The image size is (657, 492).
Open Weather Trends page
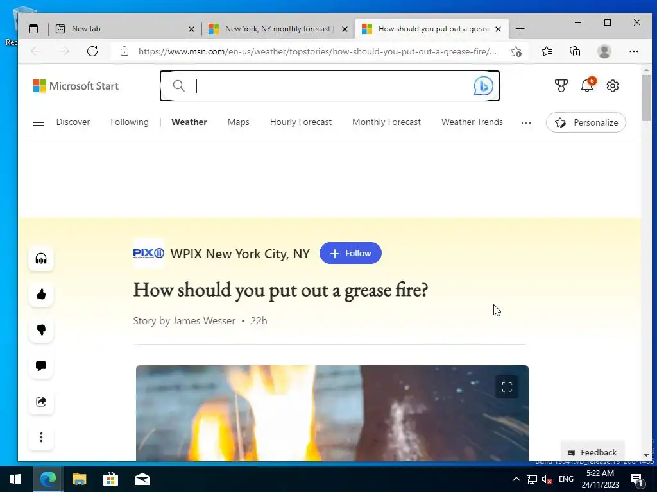[472, 122]
